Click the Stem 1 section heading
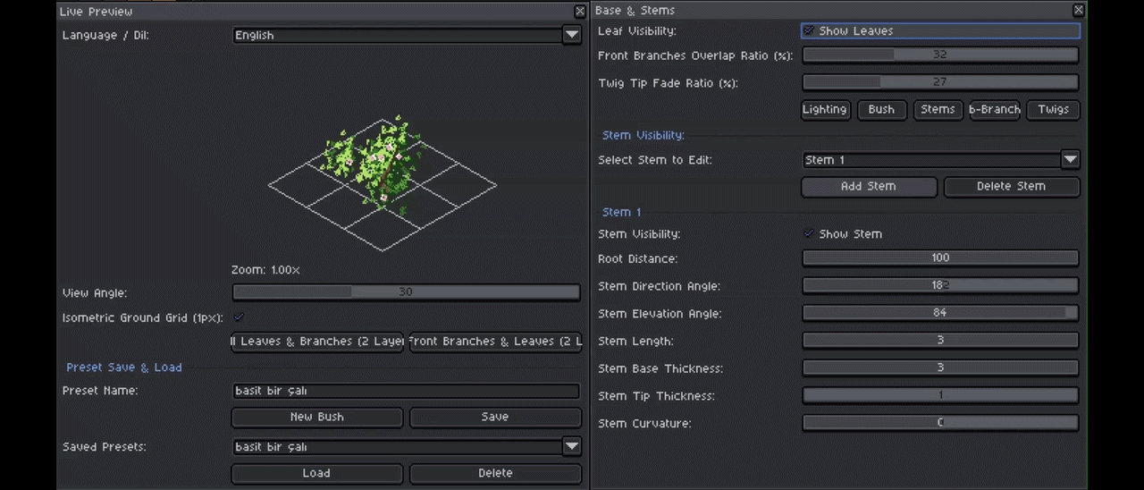This screenshot has width=1144, height=490. [x=621, y=212]
